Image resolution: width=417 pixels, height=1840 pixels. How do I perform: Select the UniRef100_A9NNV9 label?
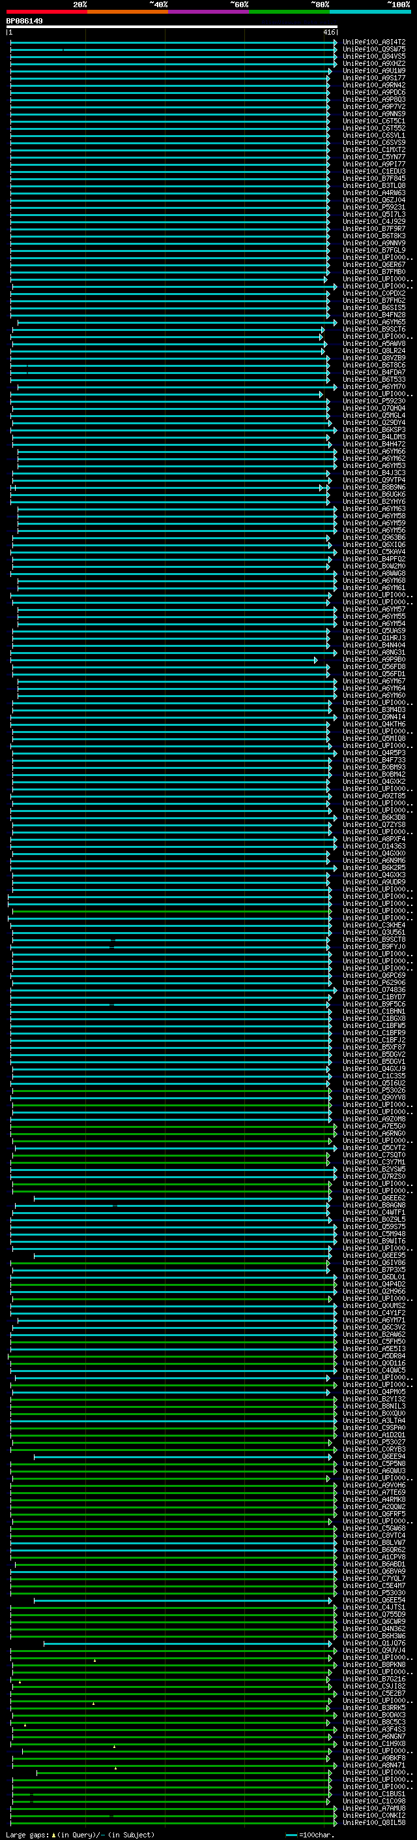(374, 243)
